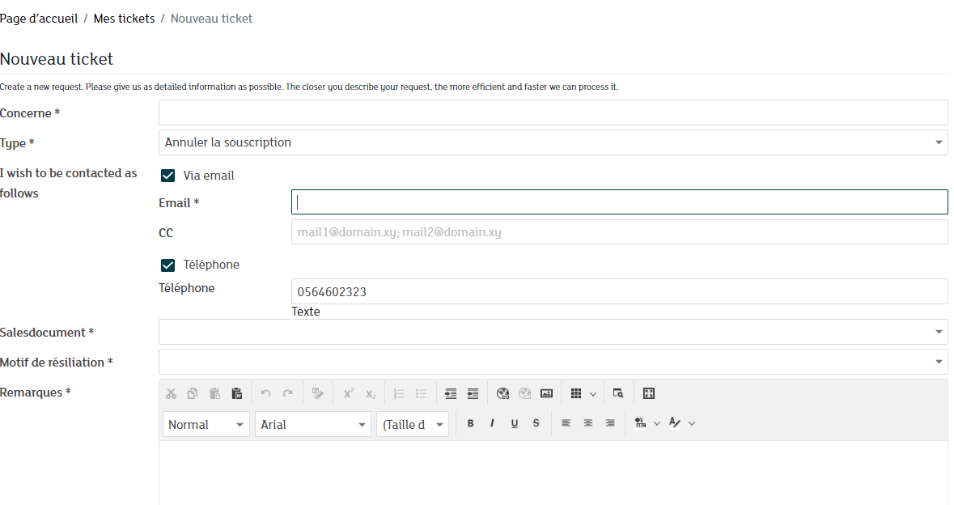This screenshot has width=954, height=505.
Task: Uncheck the Téléphone contact checkbox
Action: (x=168, y=265)
